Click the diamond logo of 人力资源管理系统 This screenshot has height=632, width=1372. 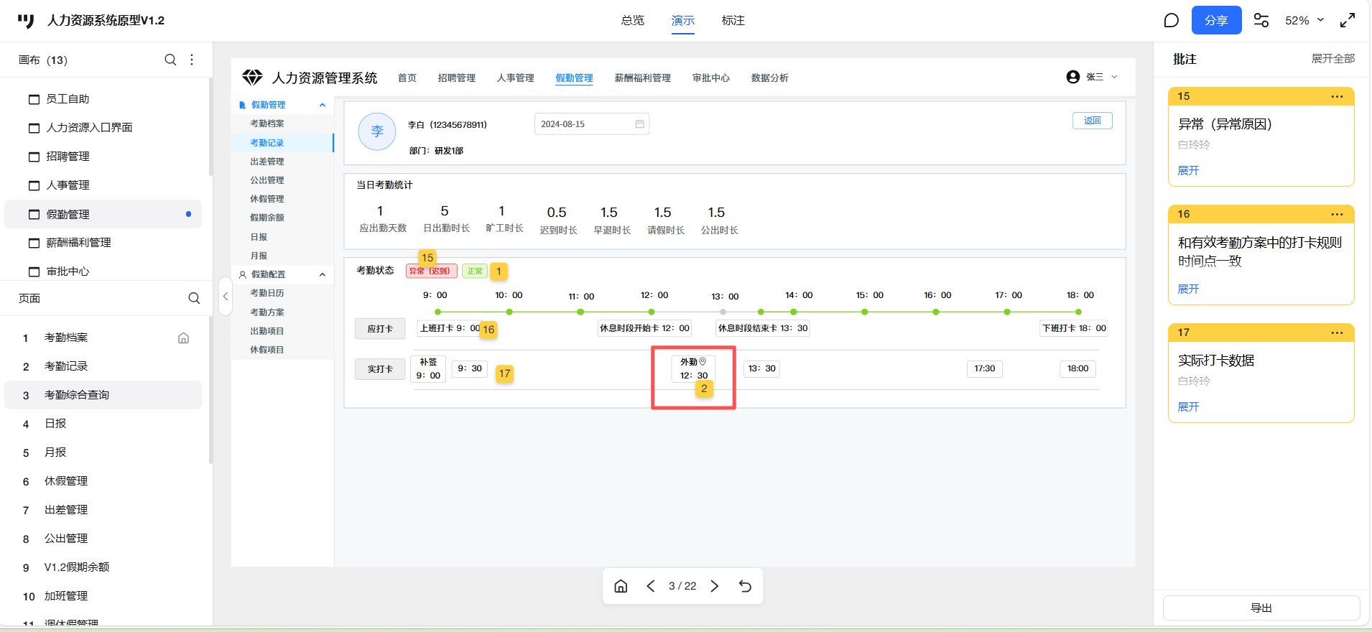[252, 77]
